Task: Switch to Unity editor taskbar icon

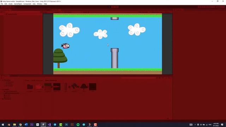Action: coord(43,125)
